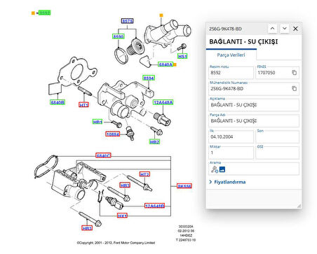Select part callout HT2 in diagram
The height and width of the screenshot is (254, 317).
tap(144, 174)
